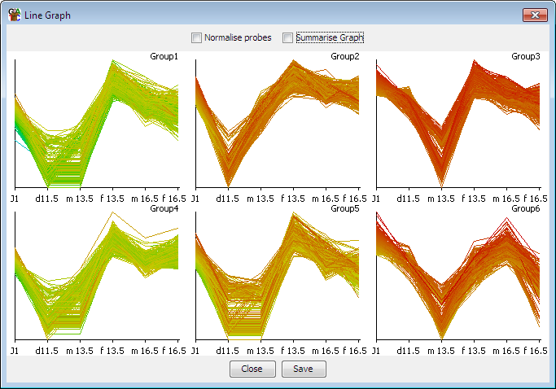Click the Line Graph application icon

15,15
